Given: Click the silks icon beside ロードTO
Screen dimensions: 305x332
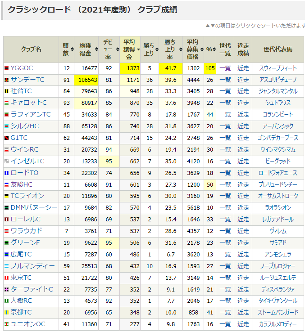Looking at the screenshot, I should click(x=6, y=173).
